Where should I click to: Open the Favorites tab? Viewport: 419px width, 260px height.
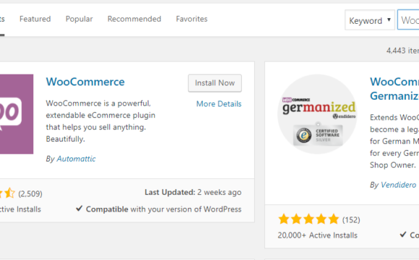click(x=191, y=19)
